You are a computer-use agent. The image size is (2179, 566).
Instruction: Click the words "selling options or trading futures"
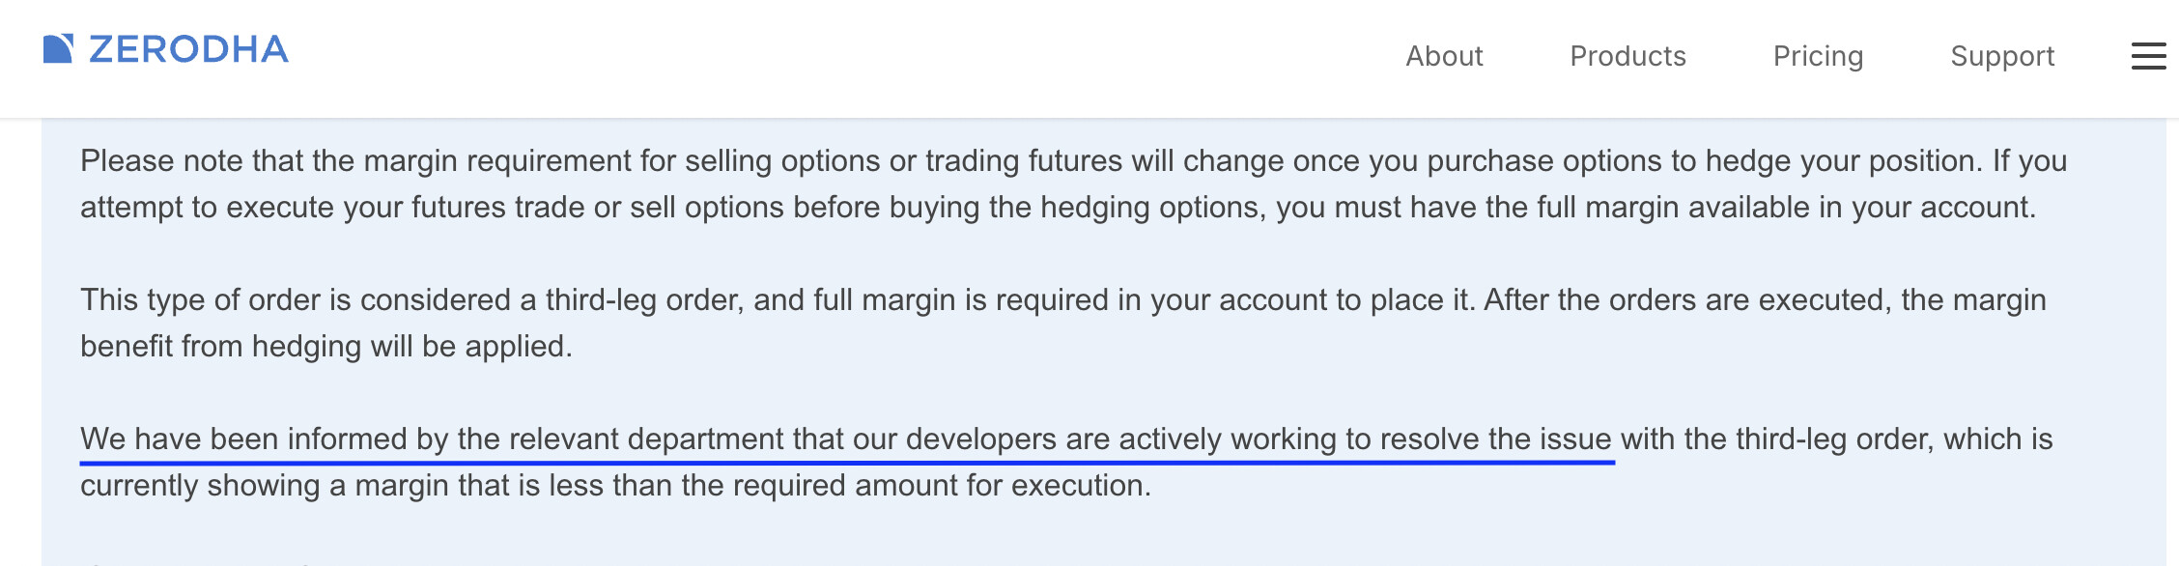point(904,161)
